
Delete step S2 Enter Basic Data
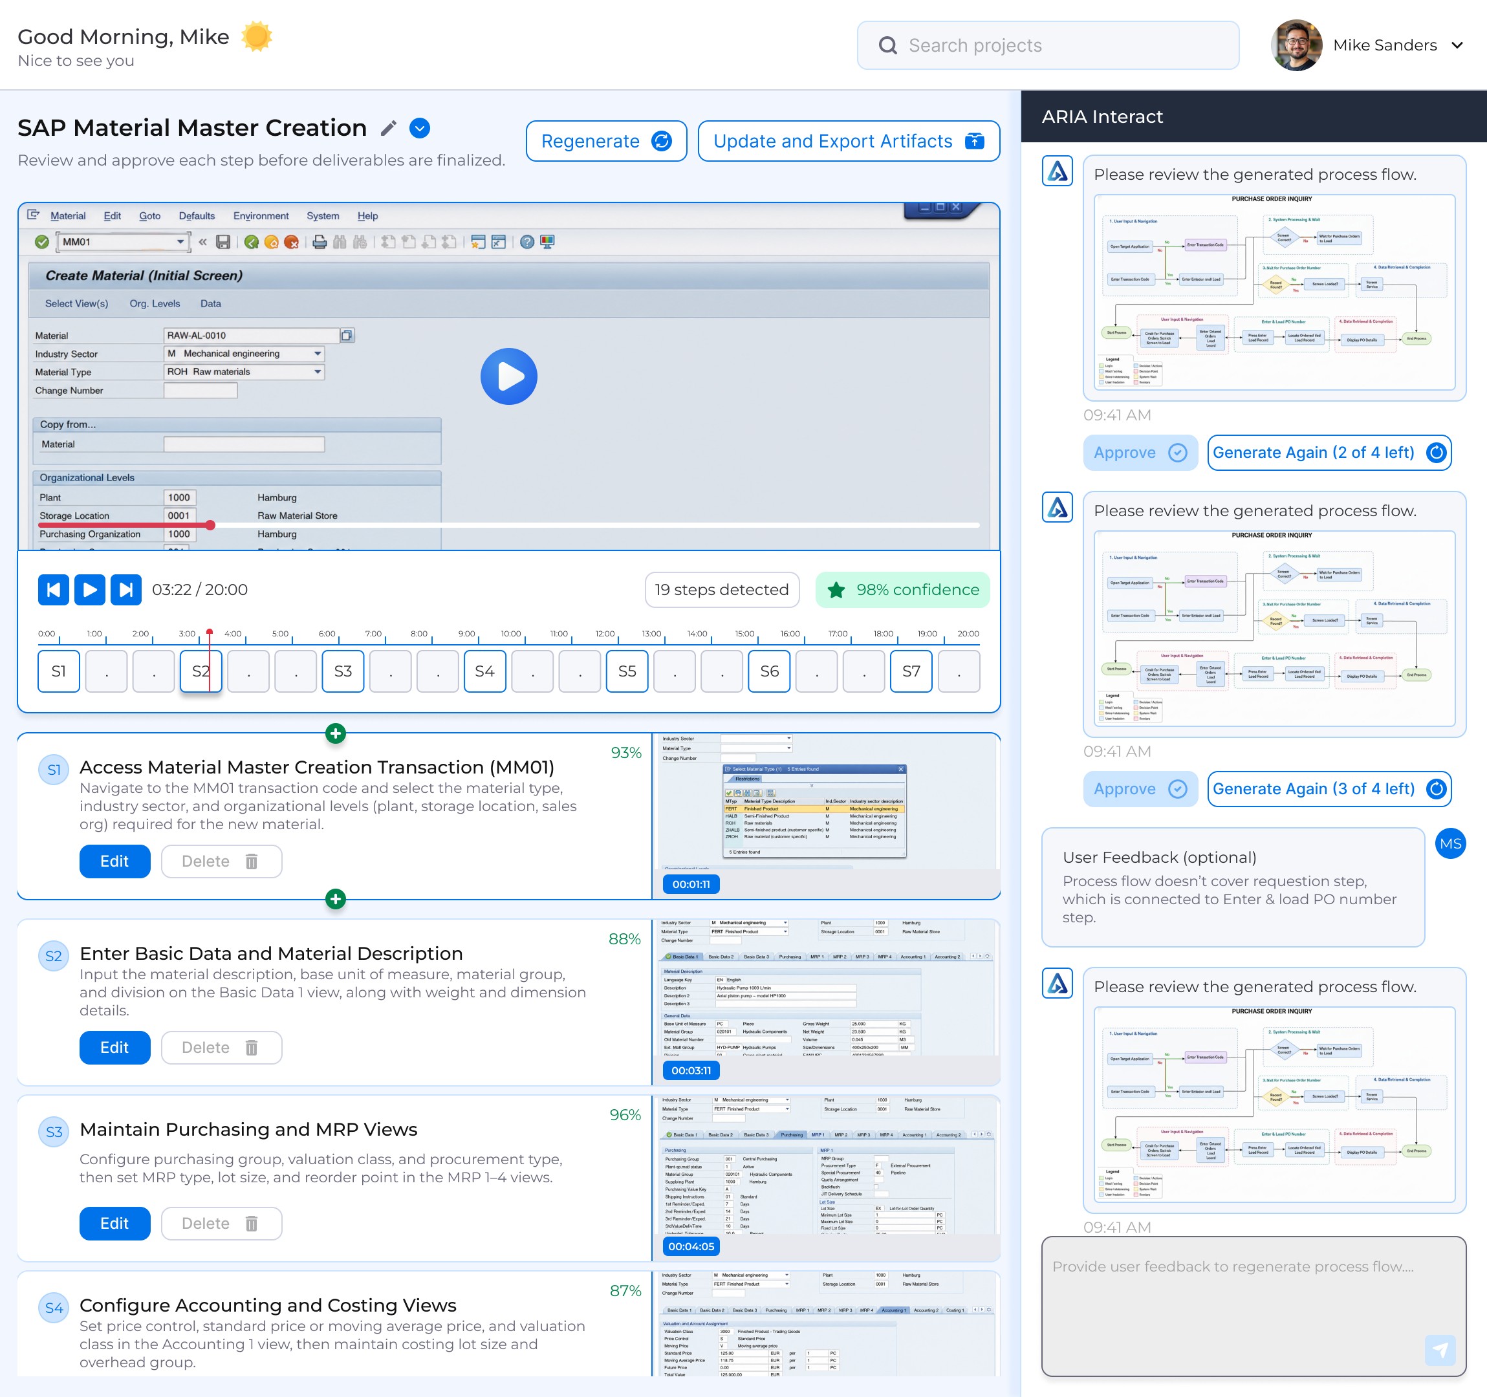pyautogui.click(x=221, y=1047)
